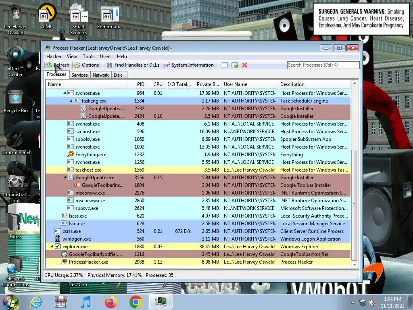The width and height of the screenshot is (413, 310).
Task: Collapse the taskeng.exe tree node
Action: pos(71,101)
